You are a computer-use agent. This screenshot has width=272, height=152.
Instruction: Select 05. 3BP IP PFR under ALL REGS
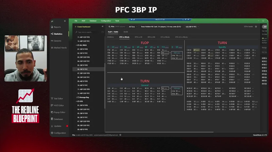83,65
